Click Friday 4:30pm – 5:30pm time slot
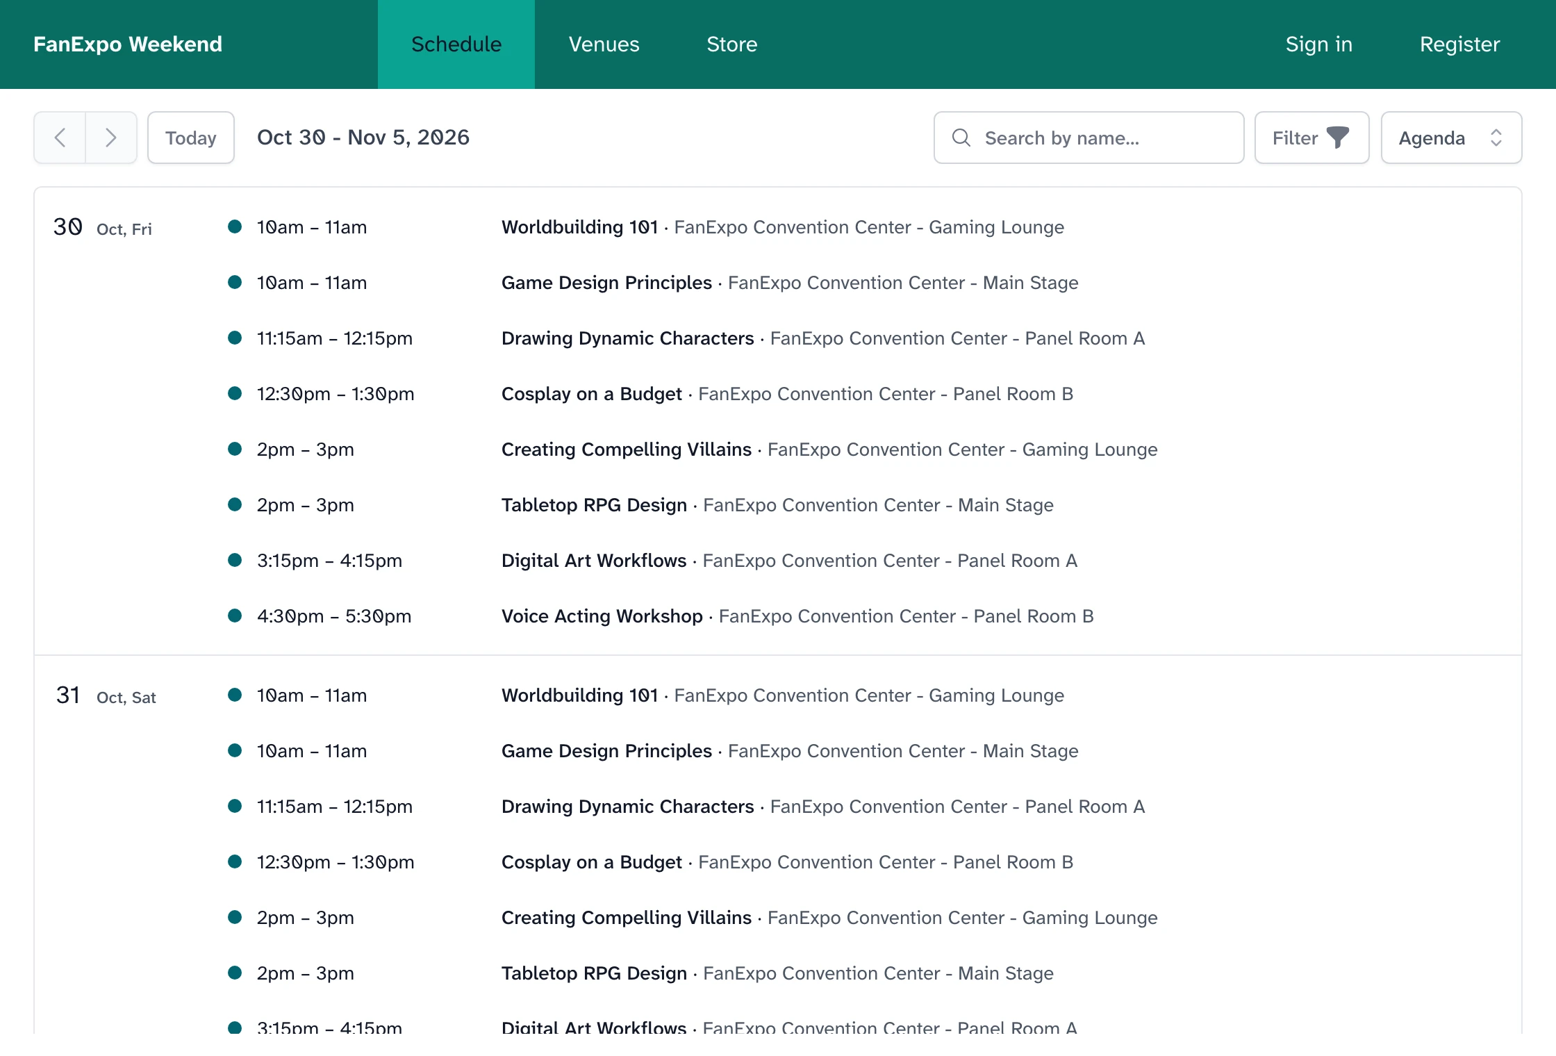 pyautogui.click(x=334, y=616)
